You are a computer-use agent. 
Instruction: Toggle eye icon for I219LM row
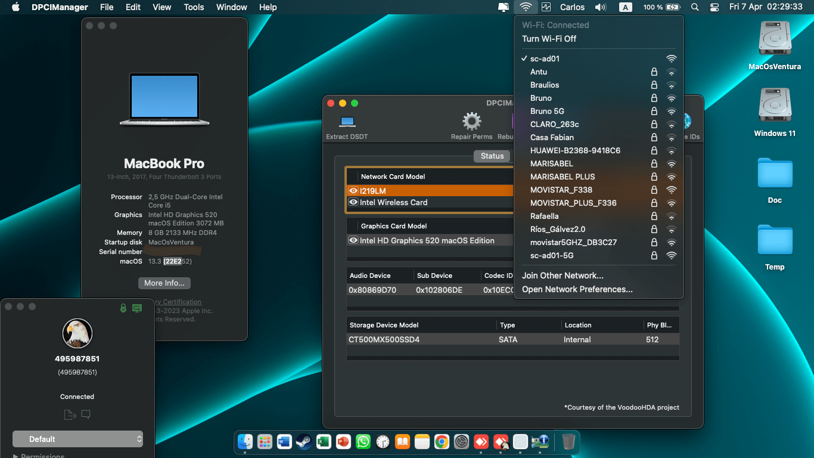click(353, 191)
